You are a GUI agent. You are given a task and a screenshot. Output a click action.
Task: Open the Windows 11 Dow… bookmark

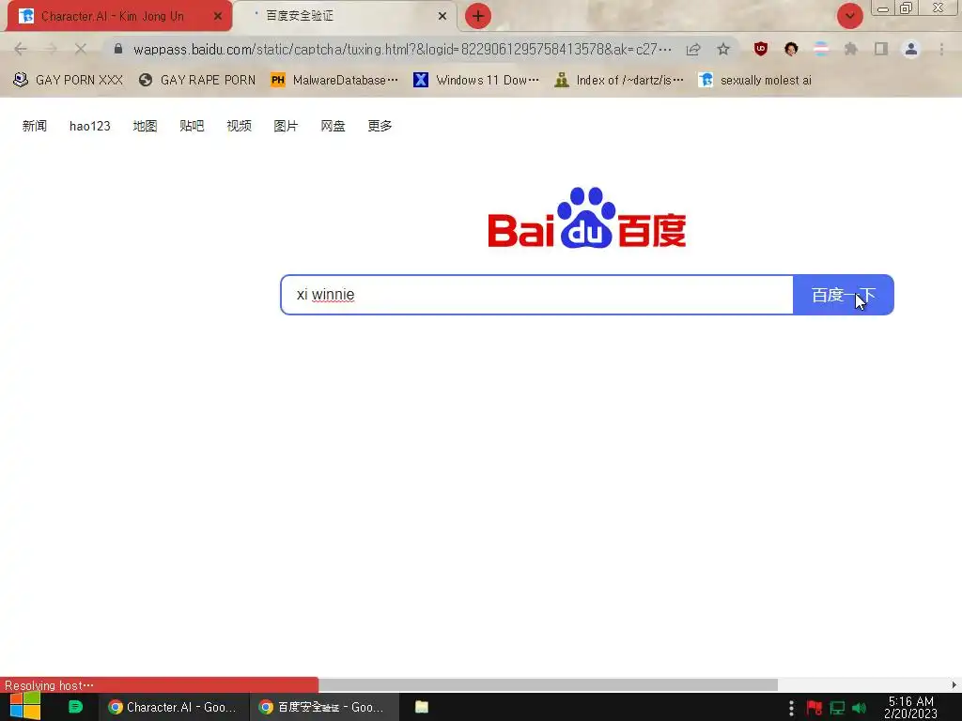[476, 81]
